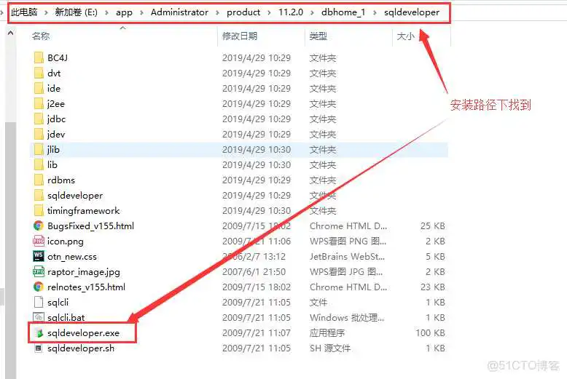Image resolution: width=567 pixels, height=379 pixels.
Task: Sort by 名称 column header
Action: pyautogui.click(x=41, y=36)
